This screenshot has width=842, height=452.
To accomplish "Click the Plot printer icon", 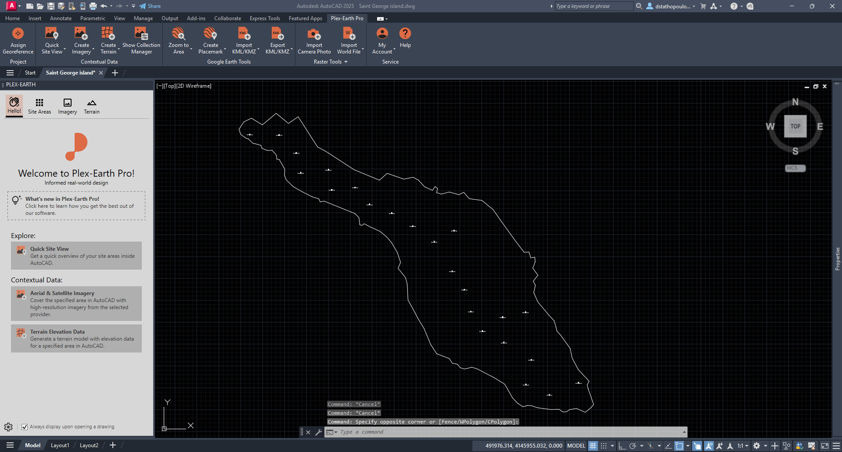I will (x=93, y=6).
